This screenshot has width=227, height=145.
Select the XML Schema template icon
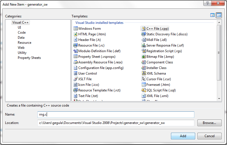(143, 73)
